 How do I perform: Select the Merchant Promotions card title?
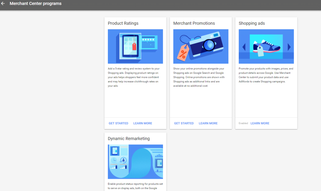194,23
